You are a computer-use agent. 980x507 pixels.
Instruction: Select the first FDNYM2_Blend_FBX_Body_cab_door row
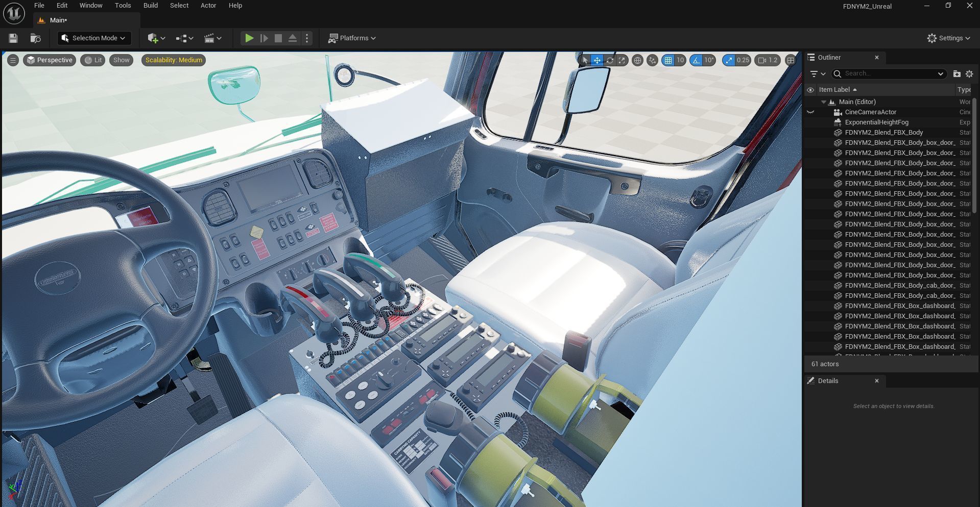coord(889,286)
